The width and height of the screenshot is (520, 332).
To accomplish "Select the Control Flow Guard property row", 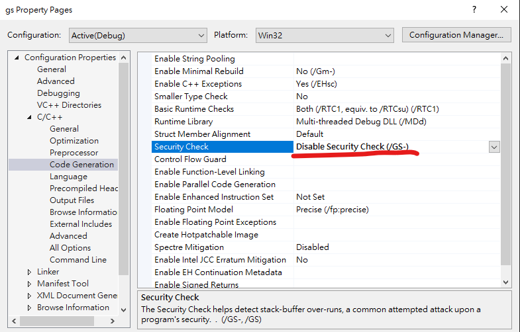I will 190,159.
